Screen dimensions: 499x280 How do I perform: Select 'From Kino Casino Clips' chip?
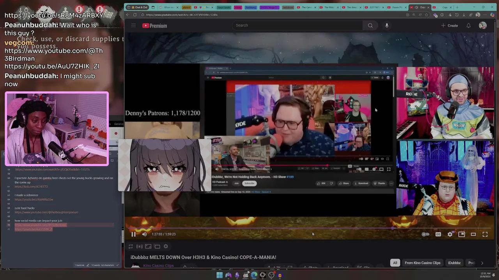[x=423, y=263]
